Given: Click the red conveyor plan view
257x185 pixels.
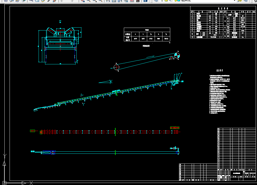Looking at the screenshot, I should pos(105,132).
